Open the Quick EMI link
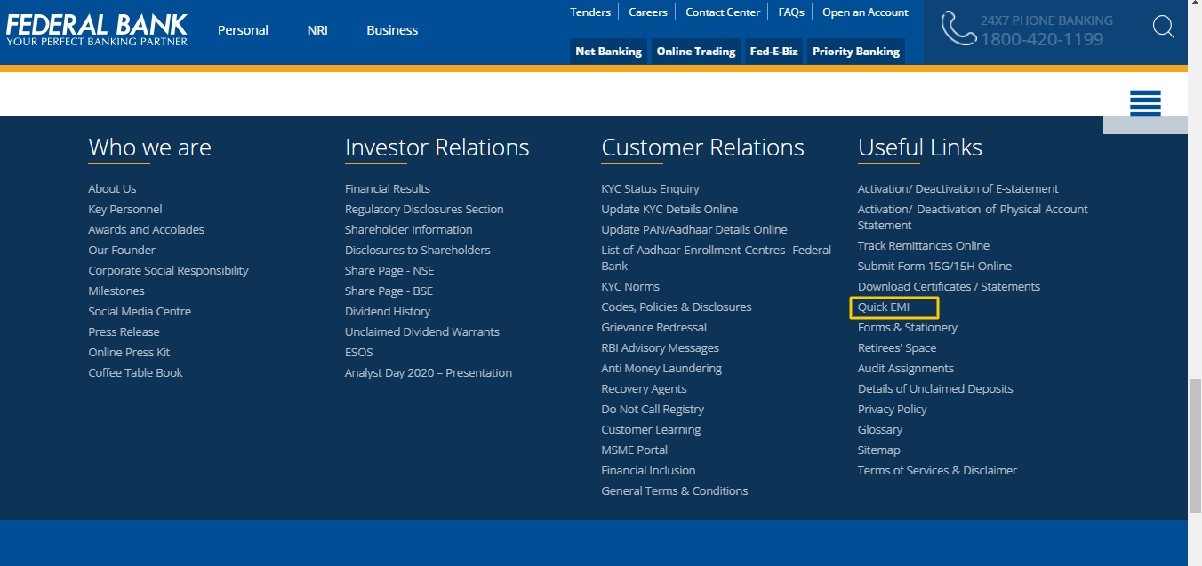The width and height of the screenshot is (1202, 566). coord(884,307)
